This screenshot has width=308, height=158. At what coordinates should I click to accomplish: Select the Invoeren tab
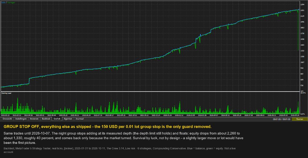click(34, 119)
